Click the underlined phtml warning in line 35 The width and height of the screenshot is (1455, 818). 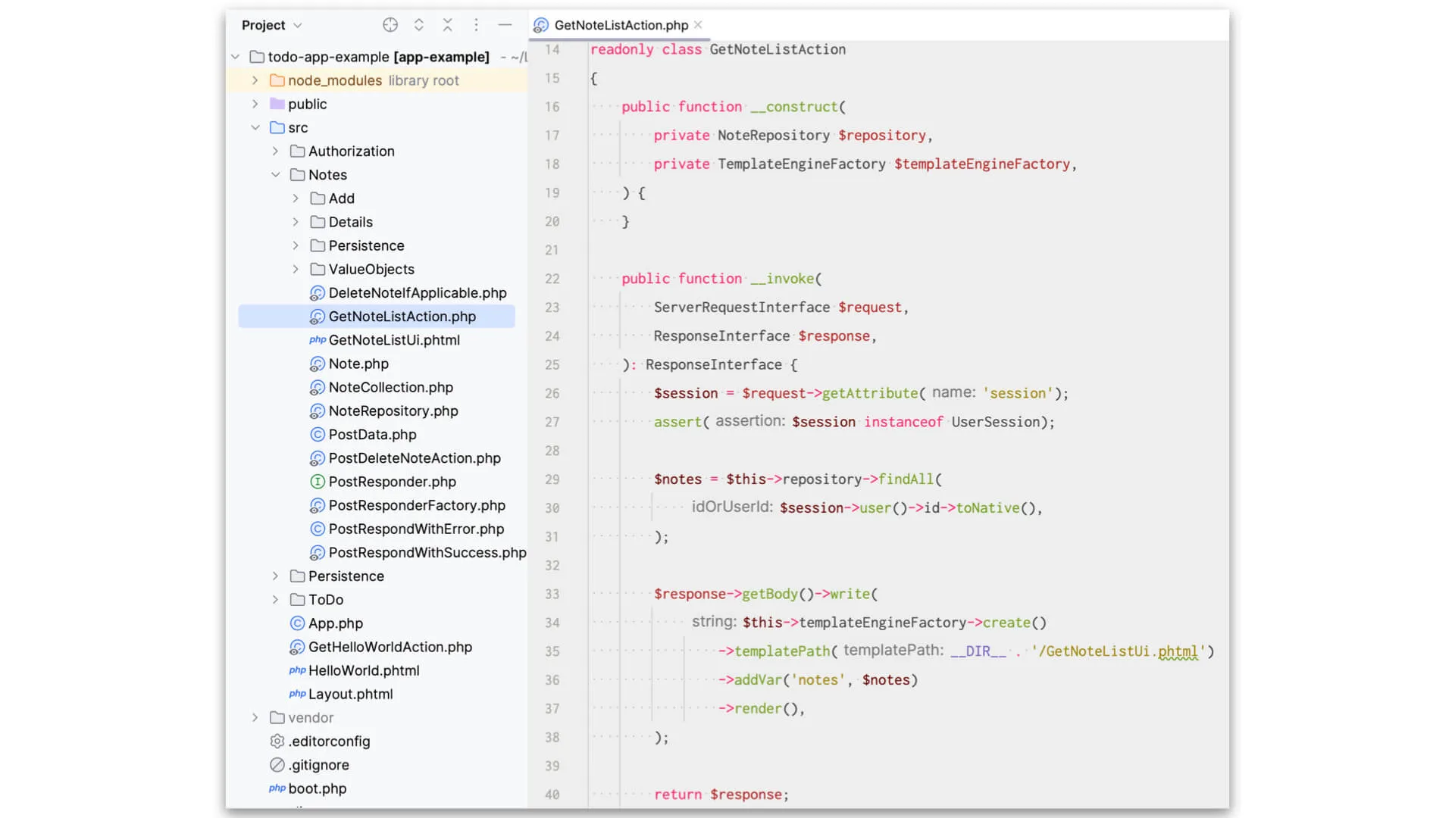1180,651
